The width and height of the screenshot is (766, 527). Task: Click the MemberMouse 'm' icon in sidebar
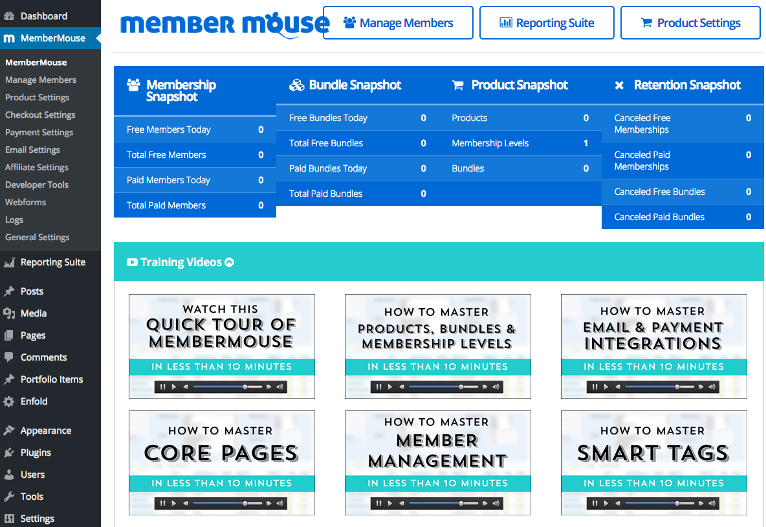[x=9, y=38]
